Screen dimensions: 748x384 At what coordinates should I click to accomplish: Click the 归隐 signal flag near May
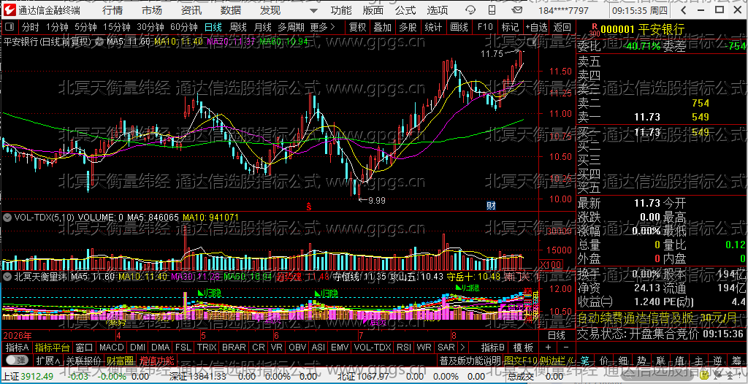click(x=210, y=293)
